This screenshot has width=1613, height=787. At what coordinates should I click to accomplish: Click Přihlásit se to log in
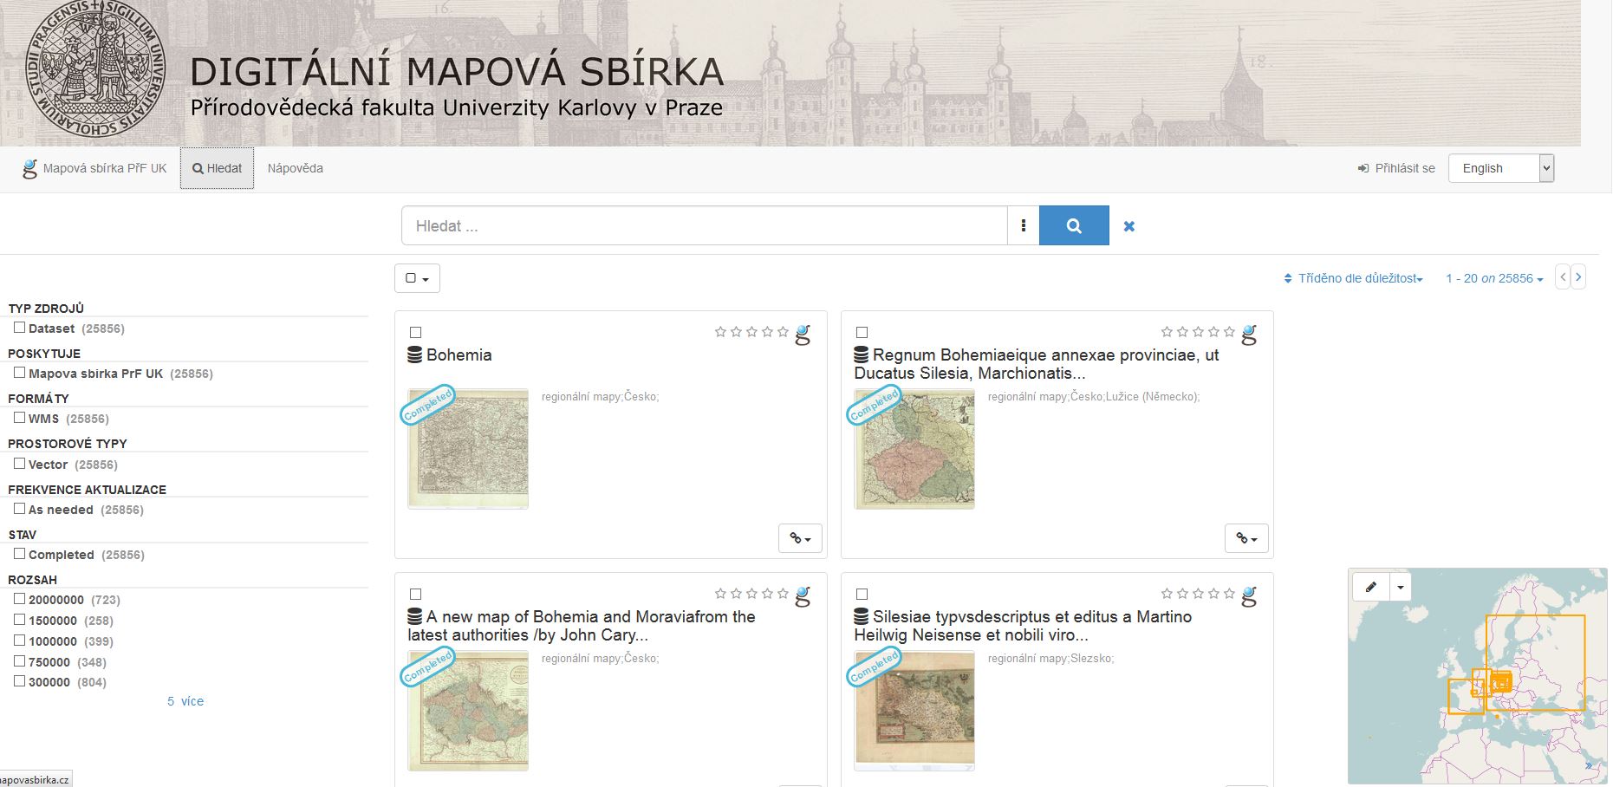pos(1395,168)
